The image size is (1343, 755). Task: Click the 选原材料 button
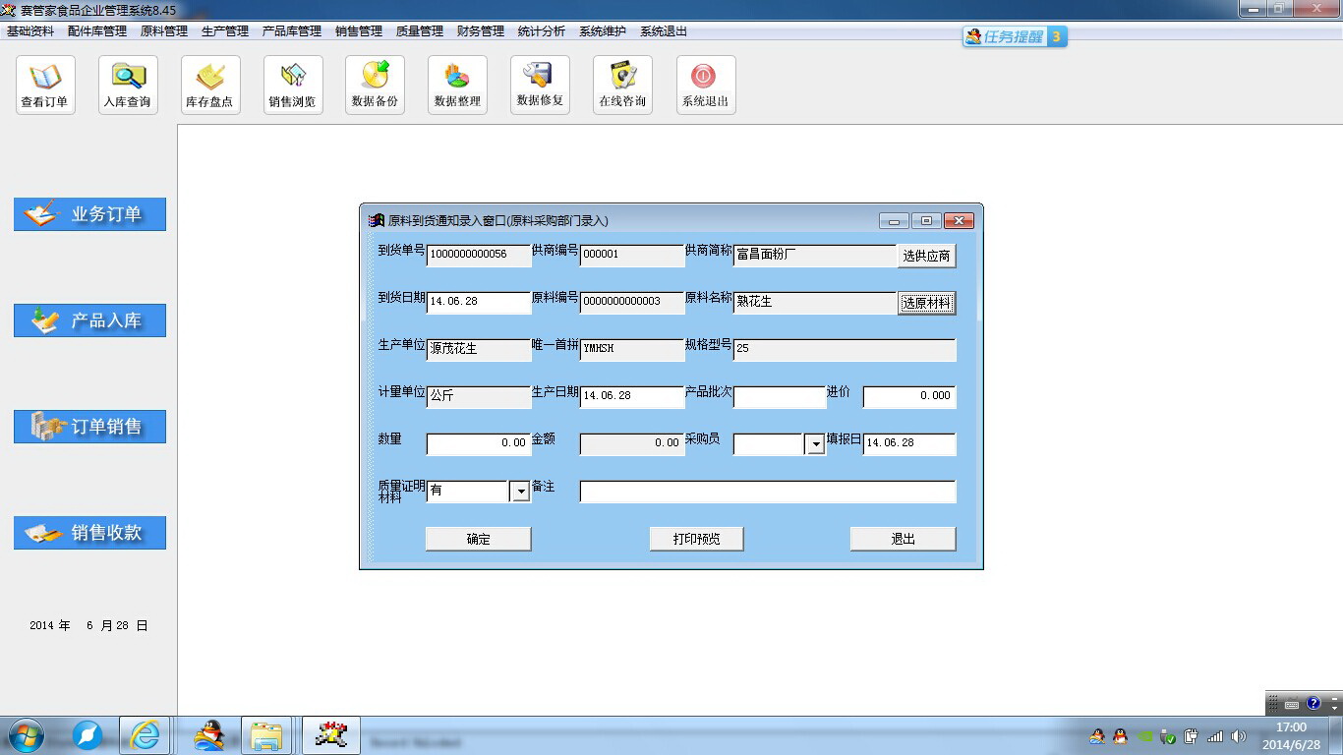point(926,303)
